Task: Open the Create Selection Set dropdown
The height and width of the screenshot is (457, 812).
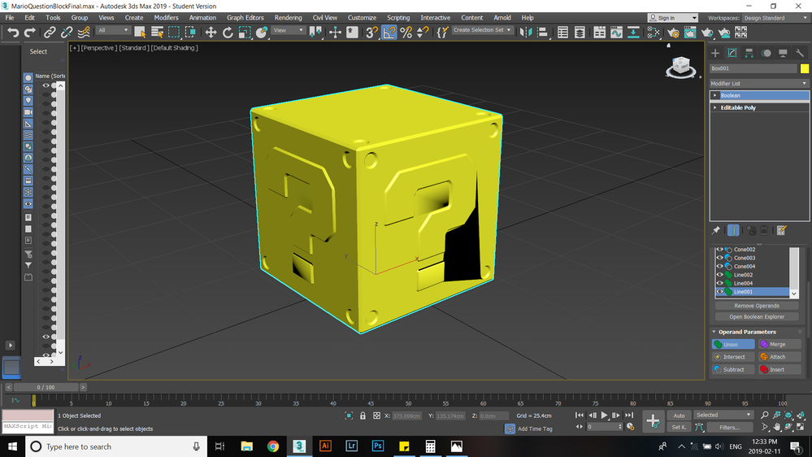Action: click(482, 30)
